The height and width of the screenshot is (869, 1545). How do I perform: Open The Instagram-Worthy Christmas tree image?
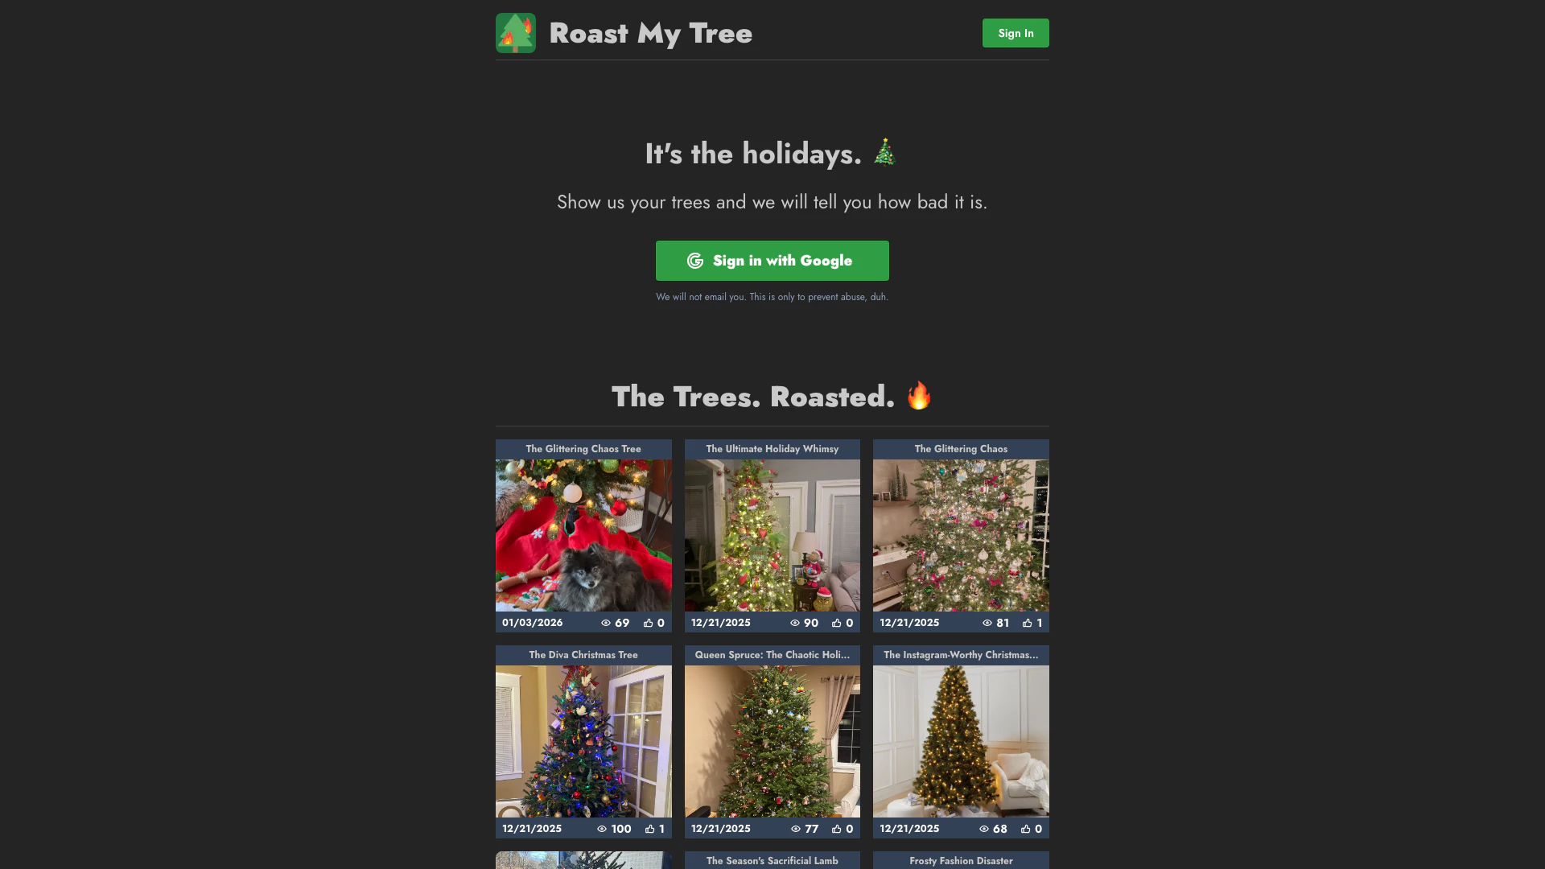(x=961, y=741)
